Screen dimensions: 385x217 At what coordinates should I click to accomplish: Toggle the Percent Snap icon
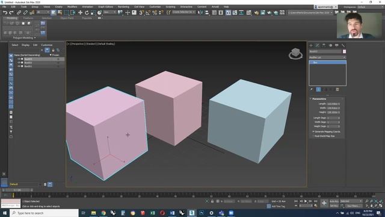coord(155,13)
